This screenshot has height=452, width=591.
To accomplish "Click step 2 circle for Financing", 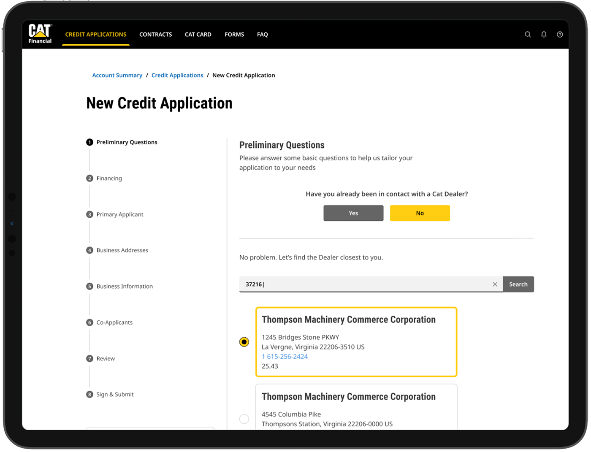I will pos(89,179).
